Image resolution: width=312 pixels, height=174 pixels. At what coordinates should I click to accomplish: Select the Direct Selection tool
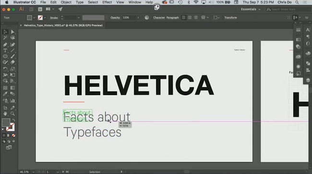coord(12,32)
